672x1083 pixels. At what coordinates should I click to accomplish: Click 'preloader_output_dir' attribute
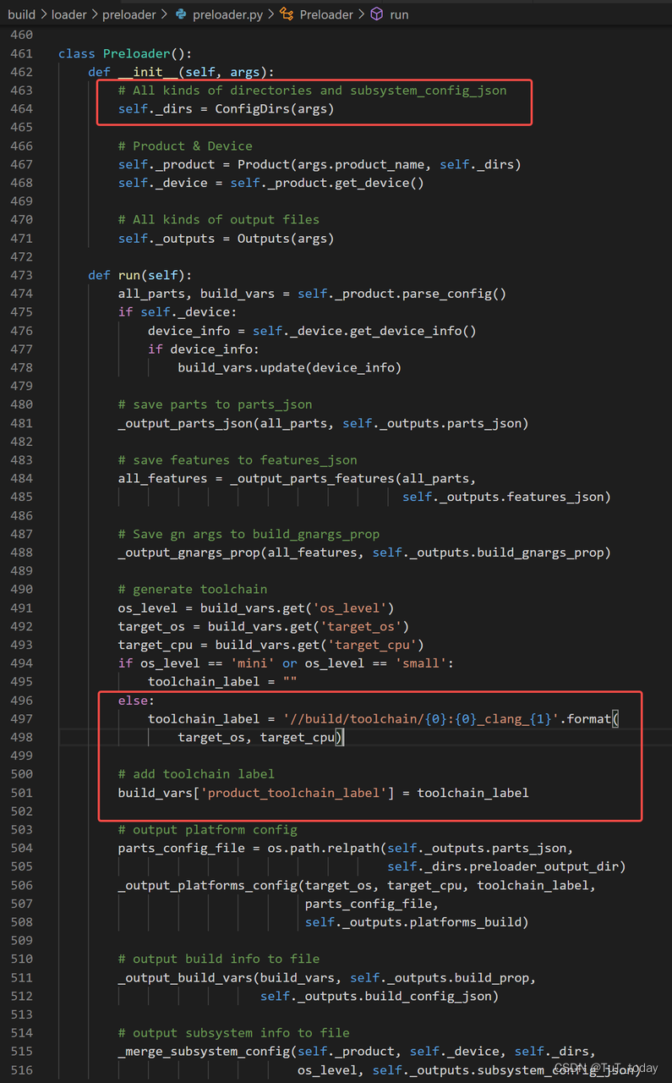544,866
